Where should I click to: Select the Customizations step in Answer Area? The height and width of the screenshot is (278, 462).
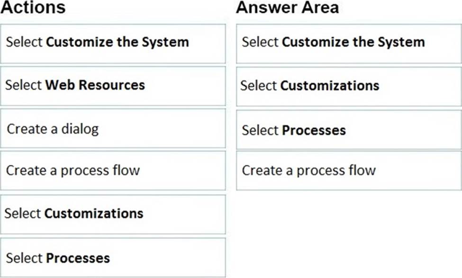pos(349,86)
